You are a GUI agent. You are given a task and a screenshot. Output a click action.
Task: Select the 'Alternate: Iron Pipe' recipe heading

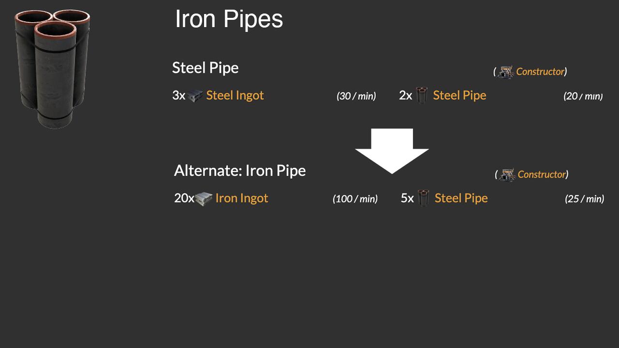(240, 171)
